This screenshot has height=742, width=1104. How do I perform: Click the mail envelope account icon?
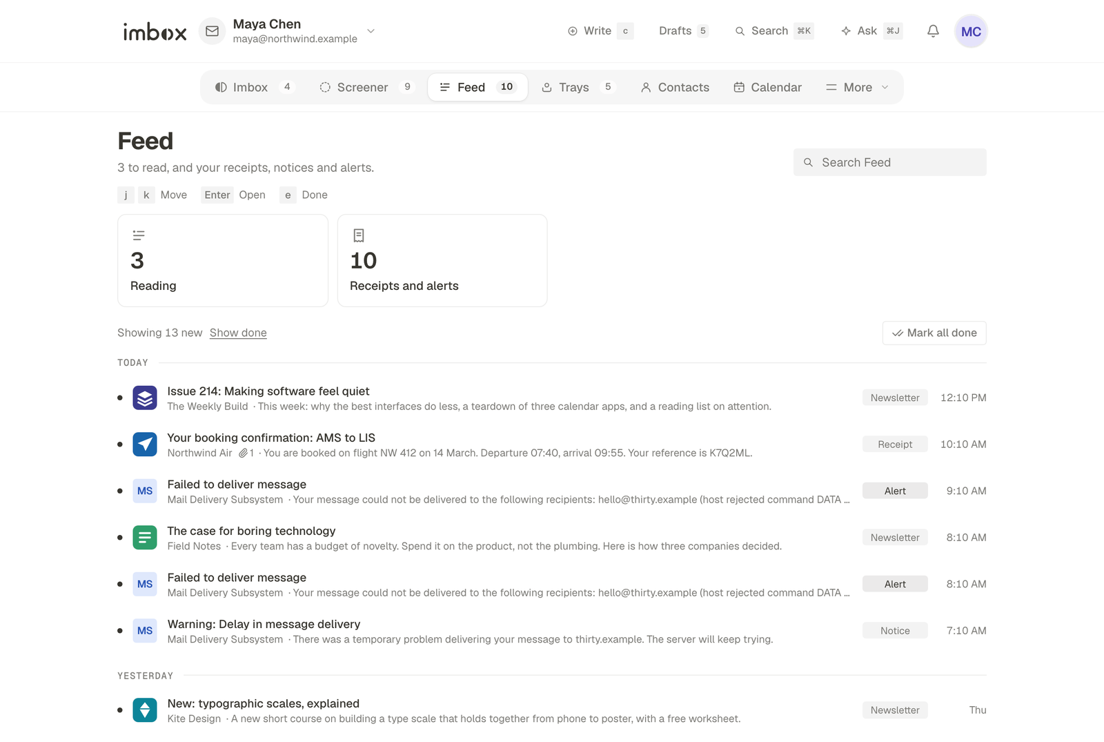213,31
